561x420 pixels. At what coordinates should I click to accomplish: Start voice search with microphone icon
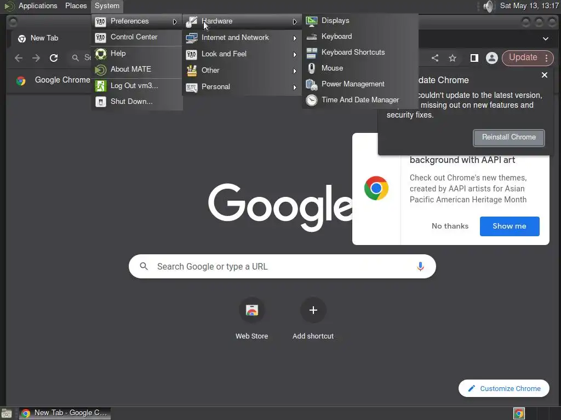(x=420, y=266)
